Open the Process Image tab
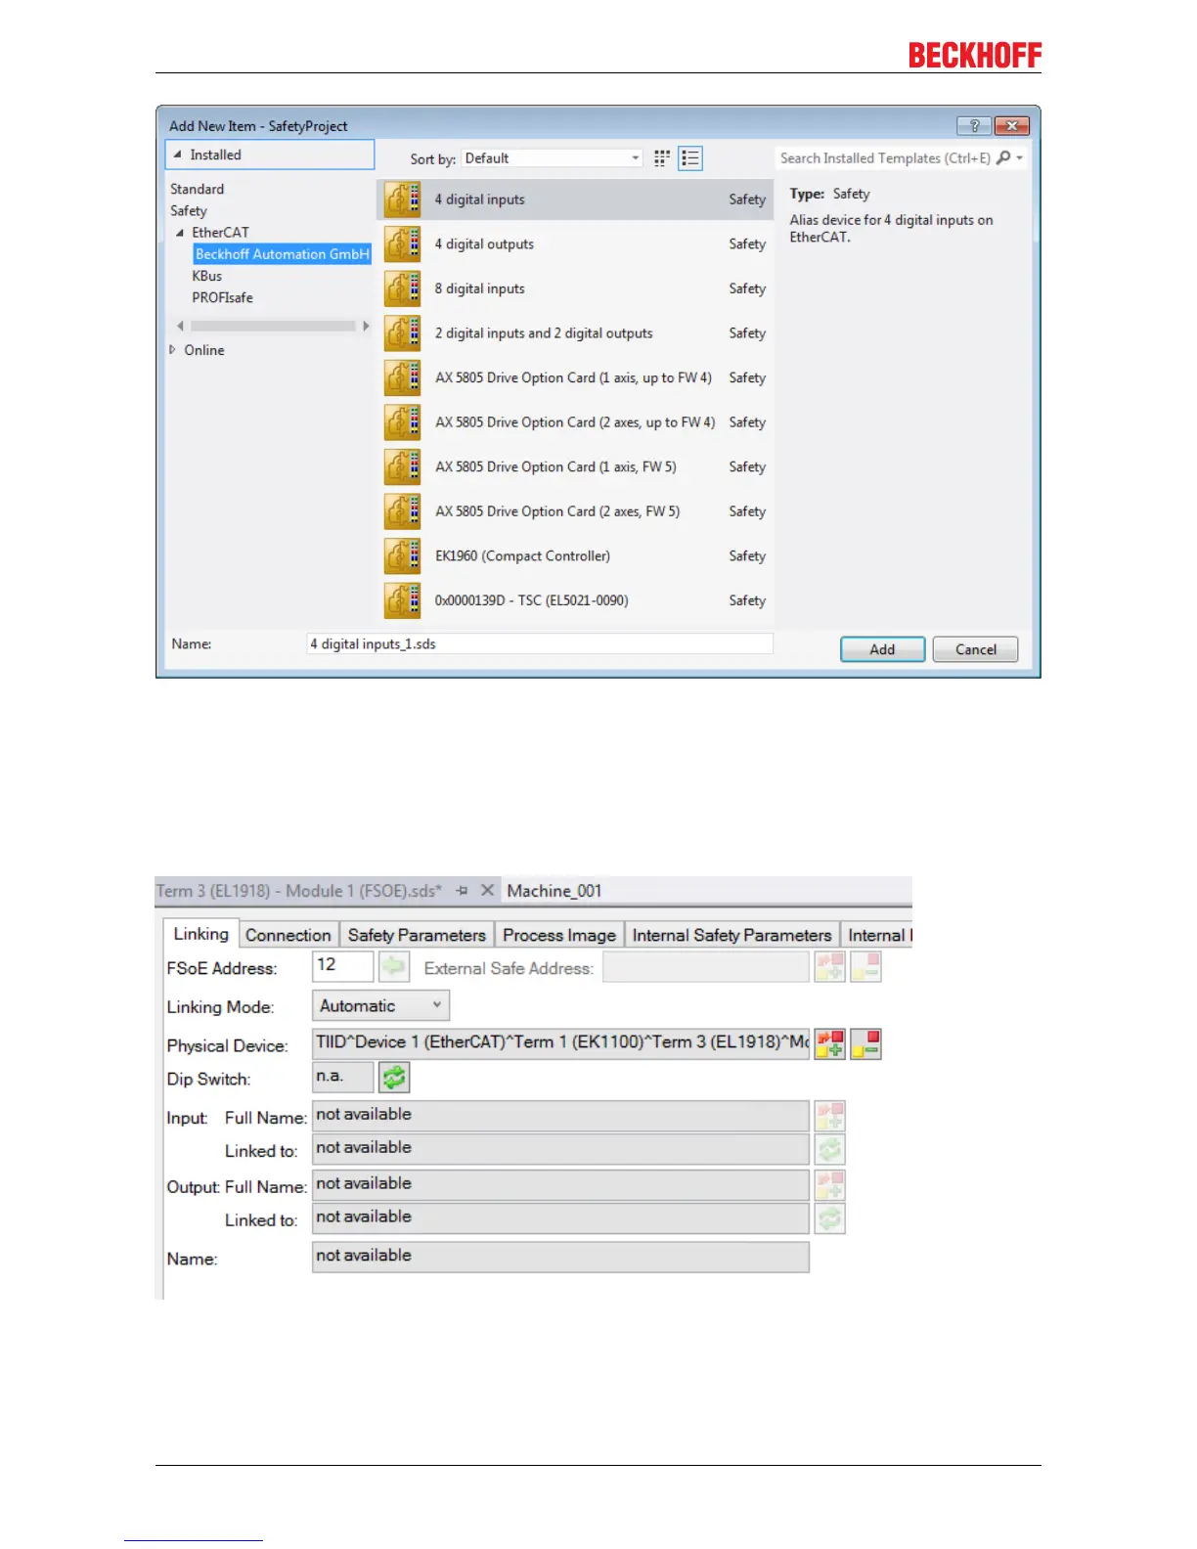 click(559, 936)
